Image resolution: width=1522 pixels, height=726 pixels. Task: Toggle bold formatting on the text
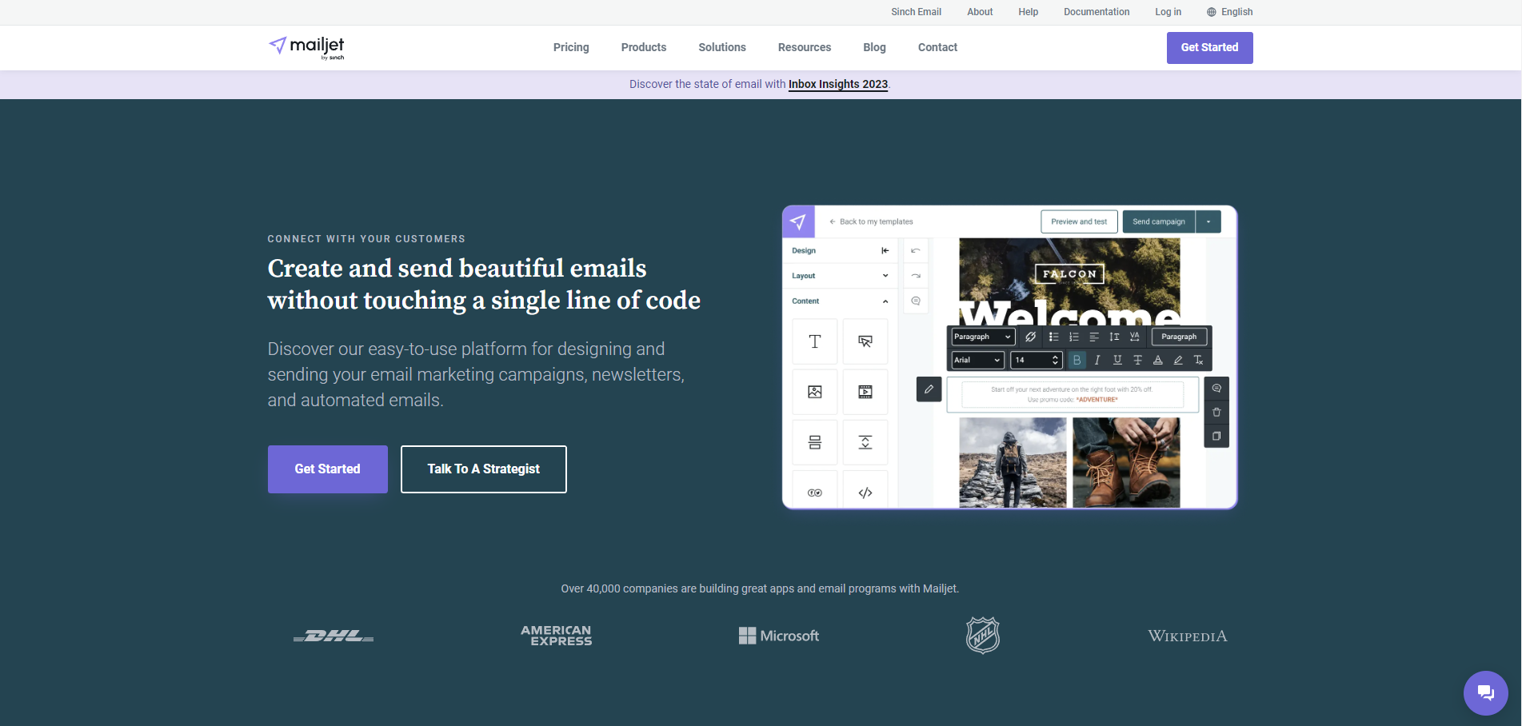pyautogui.click(x=1077, y=360)
